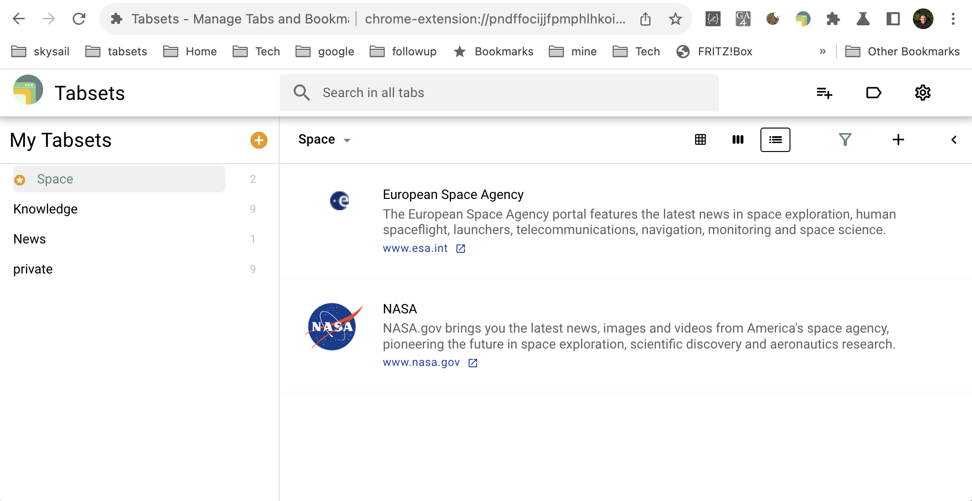
Task: Open the google bookmarks folder
Action: (325, 52)
